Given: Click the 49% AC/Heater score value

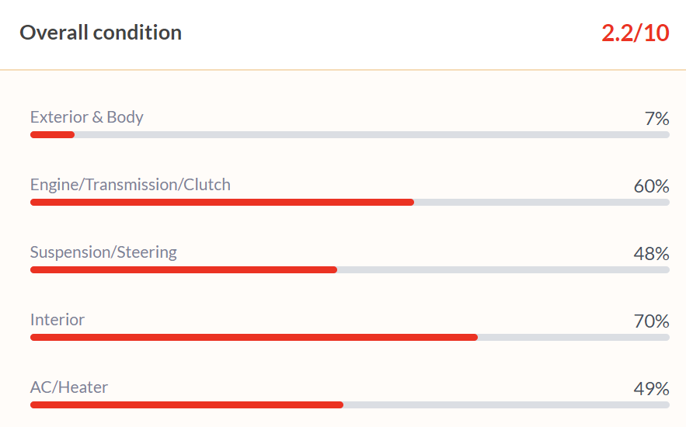Looking at the screenshot, I should point(652,388).
